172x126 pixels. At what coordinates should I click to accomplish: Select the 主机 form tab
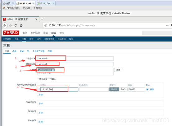[x=7, y=51]
